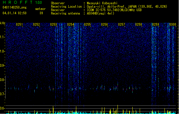Click the 0257 time marker
The height and width of the screenshot is (114, 179).
(122, 24)
